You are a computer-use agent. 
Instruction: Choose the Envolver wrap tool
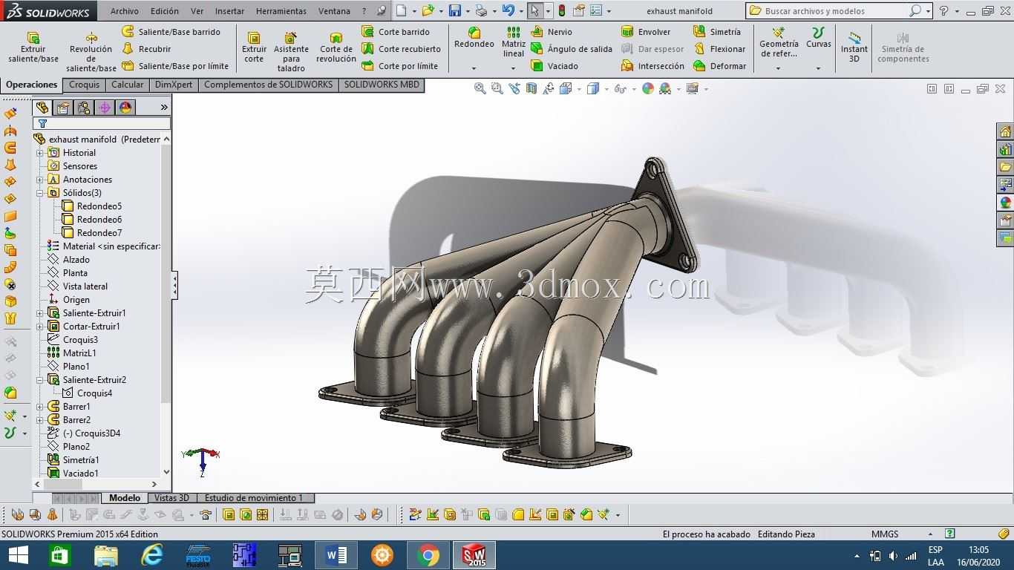click(646, 32)
